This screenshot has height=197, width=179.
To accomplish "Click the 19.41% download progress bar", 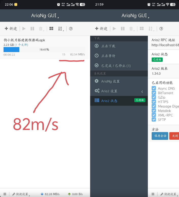I will pos(44,50).
